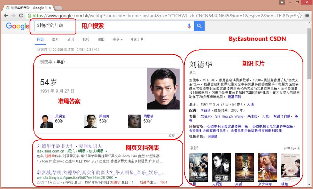Click the 反馈 feedback link

[x=172, y=136]
